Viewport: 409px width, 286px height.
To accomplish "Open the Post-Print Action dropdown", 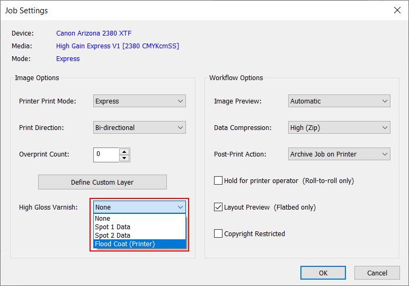I will (339, 154).
